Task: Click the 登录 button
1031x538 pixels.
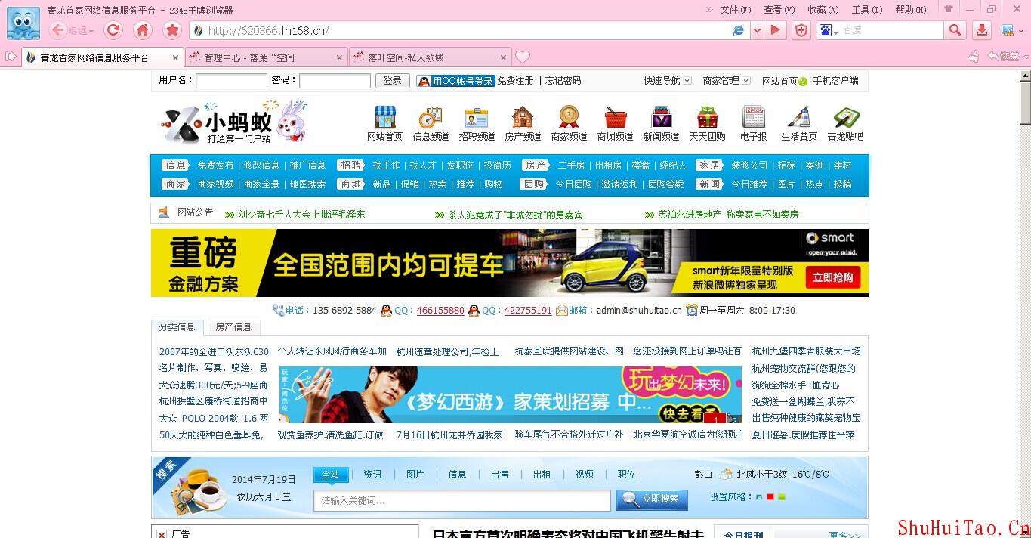Action: pos(392,80)
